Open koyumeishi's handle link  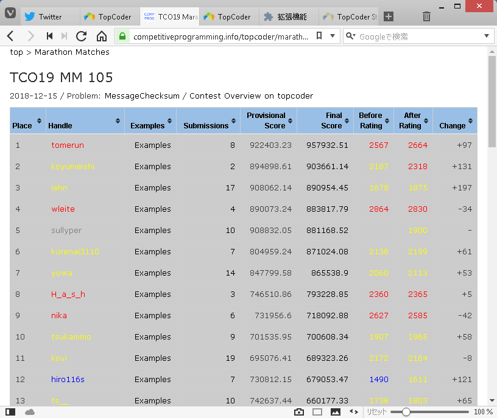point(72,166)
